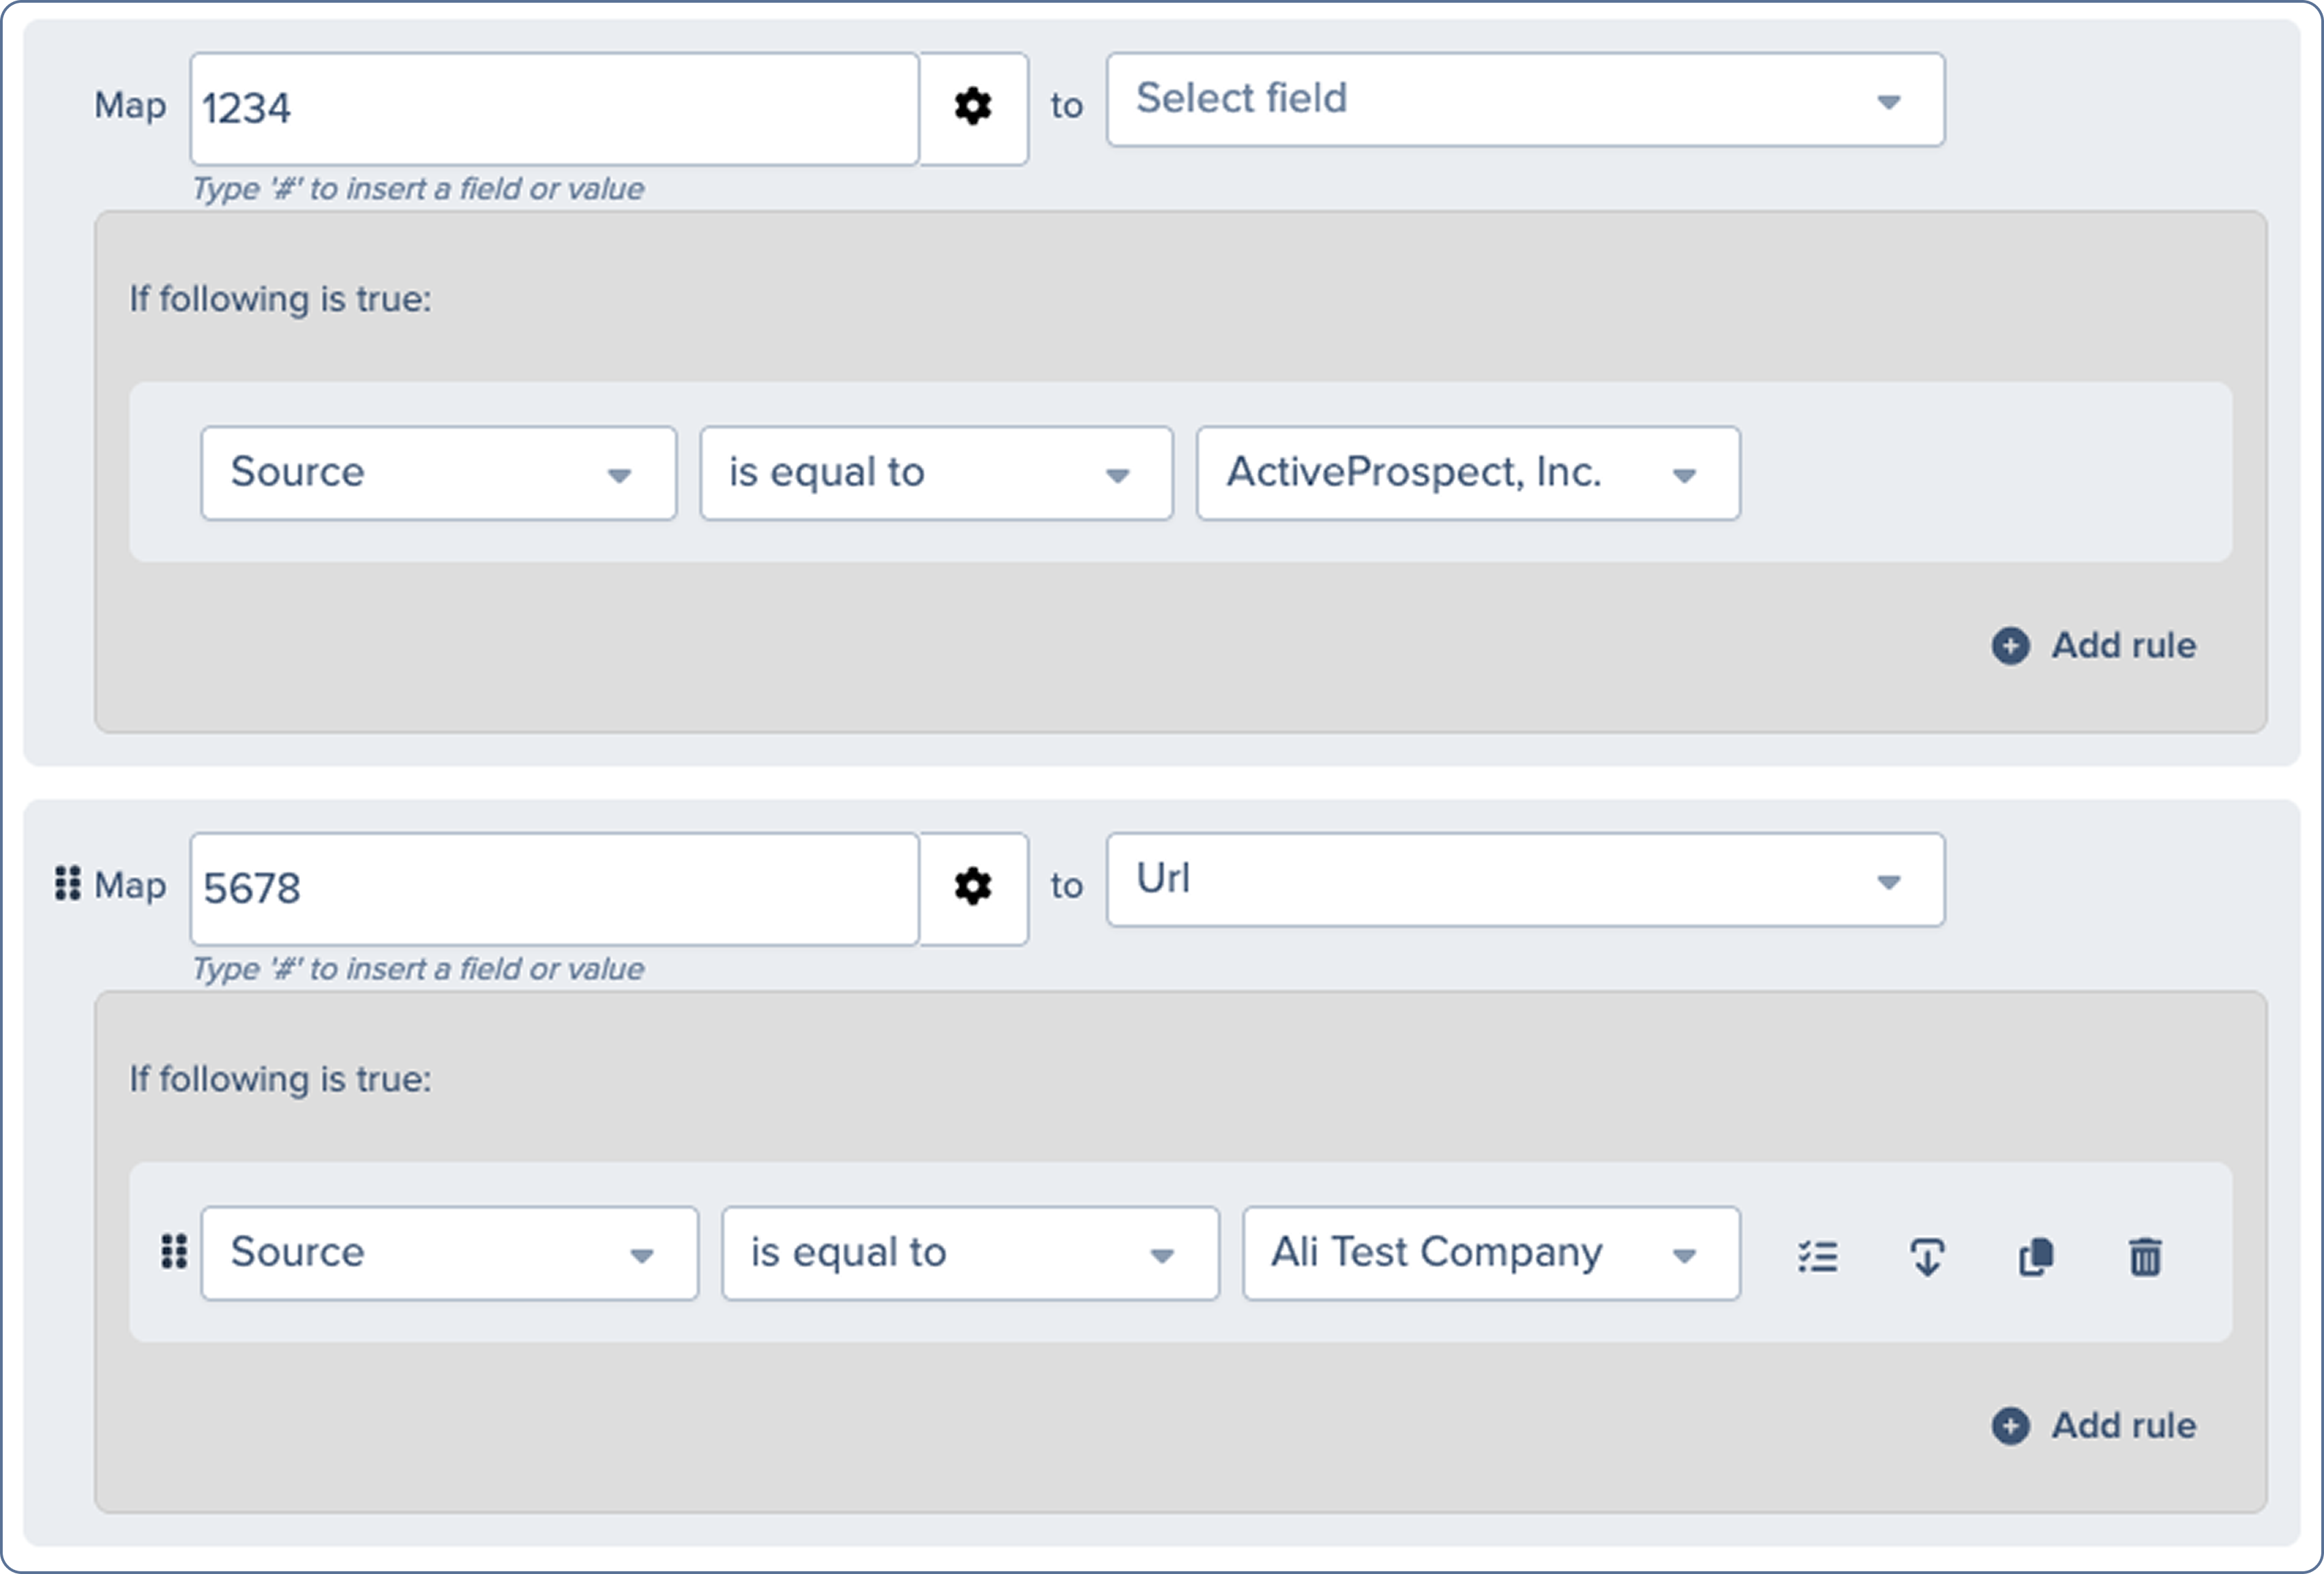Duplicate the Ali Test Company rule

(x=2036, y=1256)
